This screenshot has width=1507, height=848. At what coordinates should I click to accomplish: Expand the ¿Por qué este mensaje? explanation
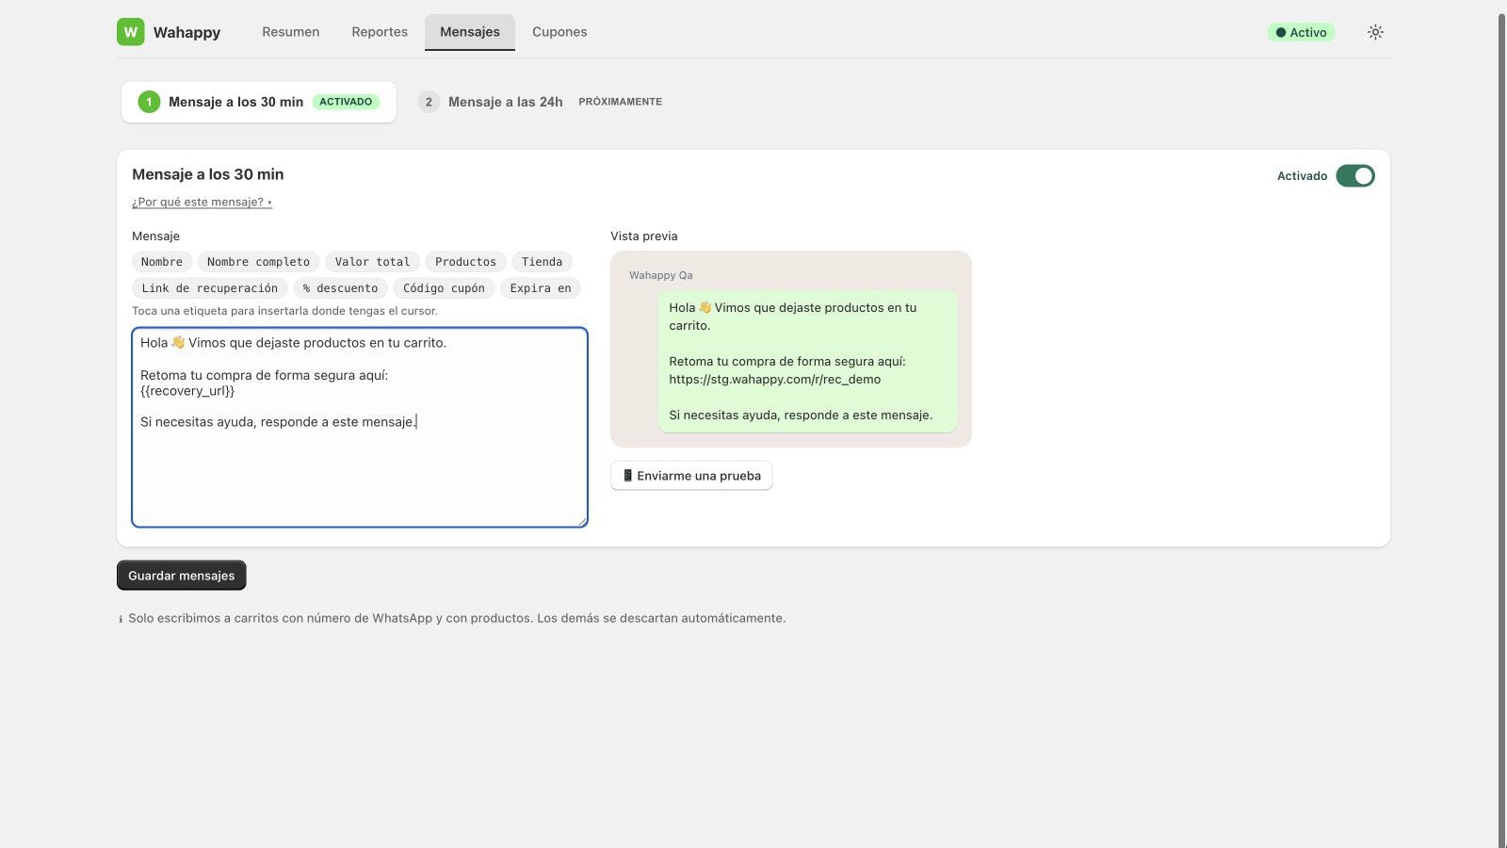[x=202, y=202]
